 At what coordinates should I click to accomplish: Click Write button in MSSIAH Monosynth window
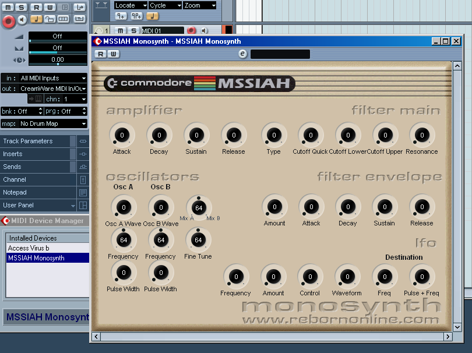(114, 54)
